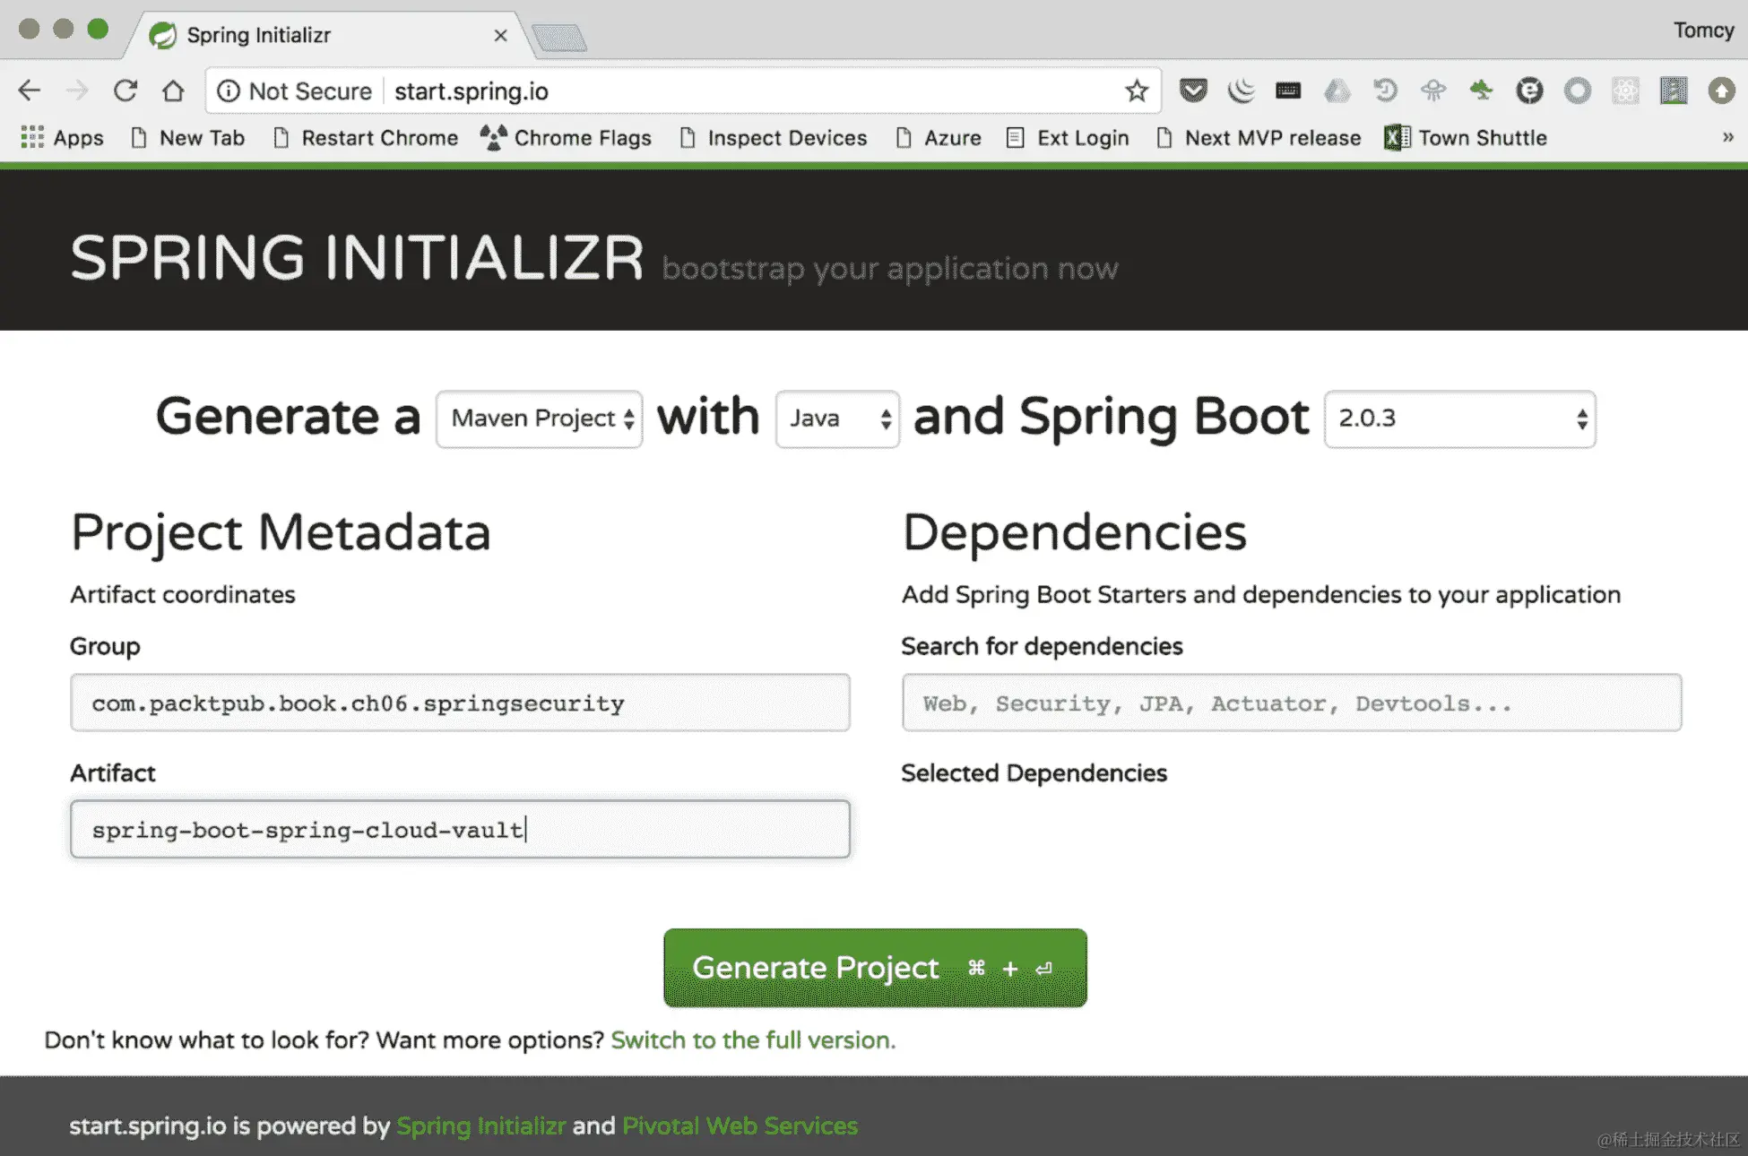Open the Java language dropdown

pyautogui.click(x=837, y=418)
